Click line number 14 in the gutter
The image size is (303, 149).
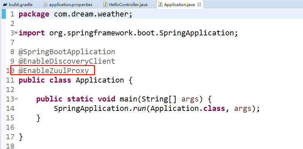tap(10, 109)
